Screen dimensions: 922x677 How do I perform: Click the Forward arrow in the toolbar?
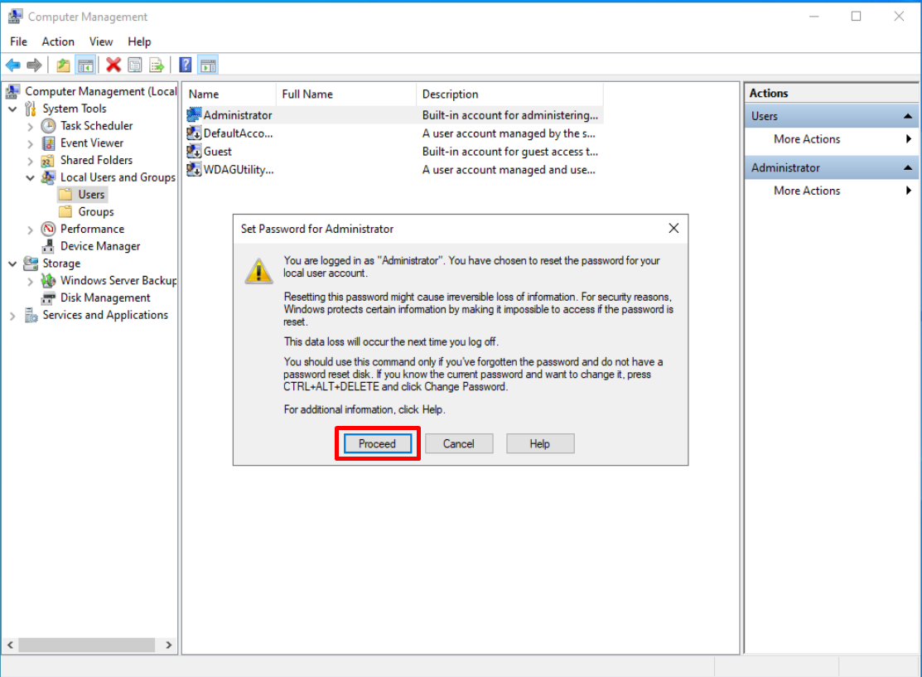click(34, 65)
